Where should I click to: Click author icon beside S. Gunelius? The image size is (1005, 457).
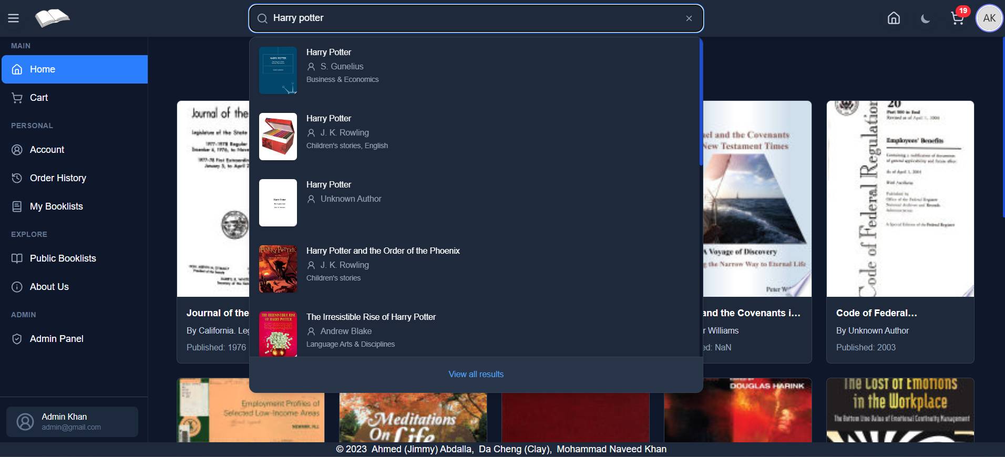point(311,67)
